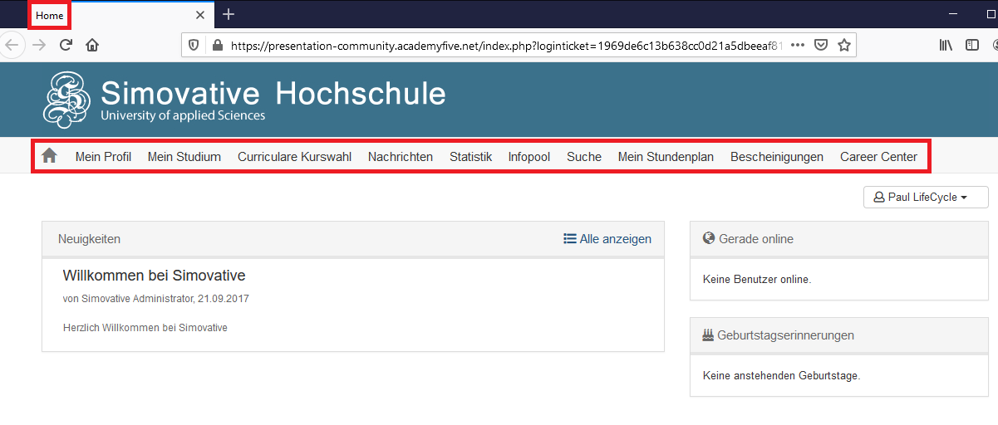
Task: Open Willkommen bei Simovative news headline
Action: pyautogui.click(x=154, y=276)
